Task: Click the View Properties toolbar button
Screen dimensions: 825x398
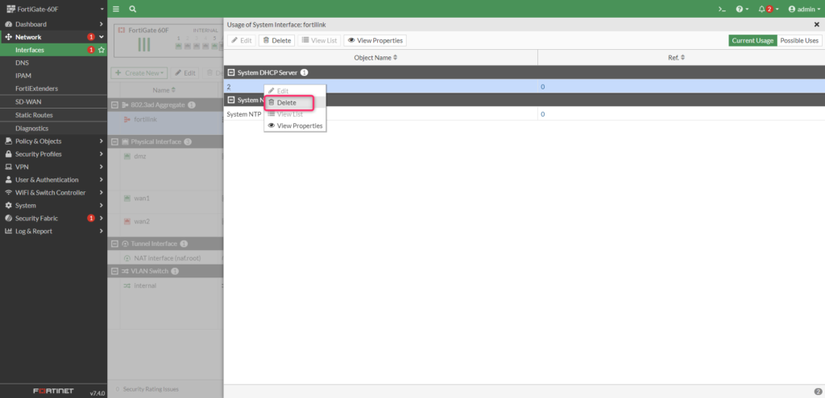Action: [375, 40]
